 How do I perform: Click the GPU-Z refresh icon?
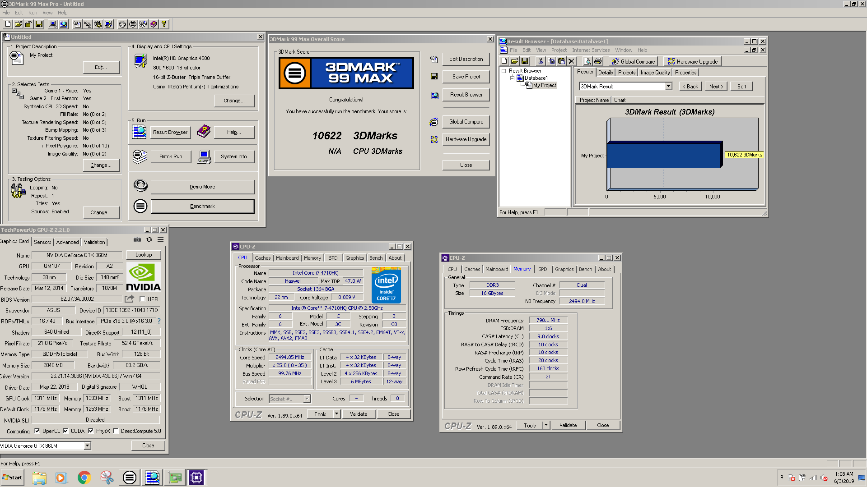pos(149,239)
